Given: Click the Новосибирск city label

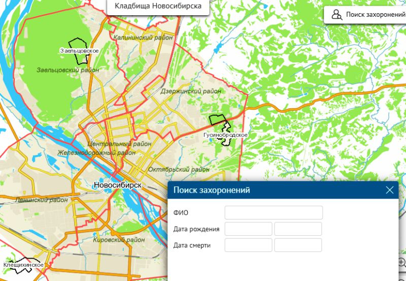Looking at the screenshot, I should [x=118, y=185].
